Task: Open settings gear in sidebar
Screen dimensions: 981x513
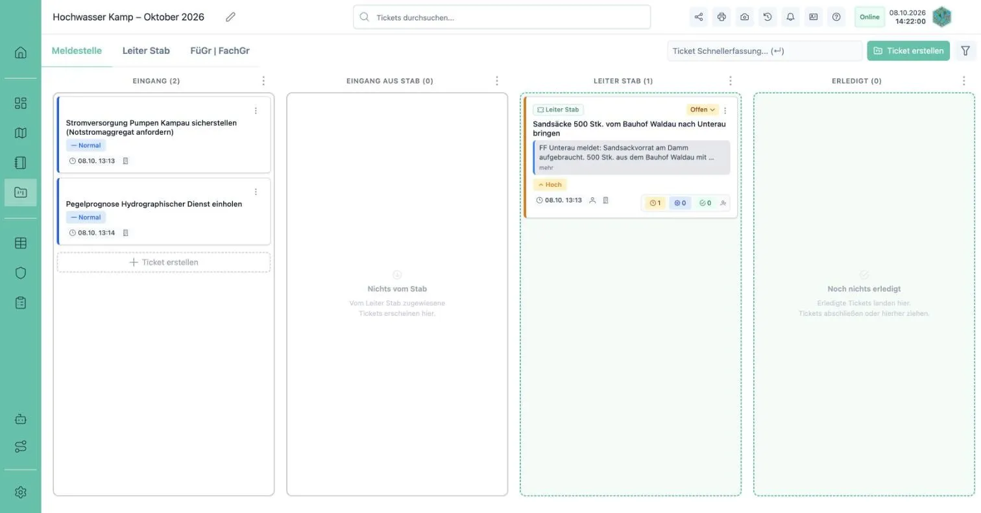Action: point(21,492)
